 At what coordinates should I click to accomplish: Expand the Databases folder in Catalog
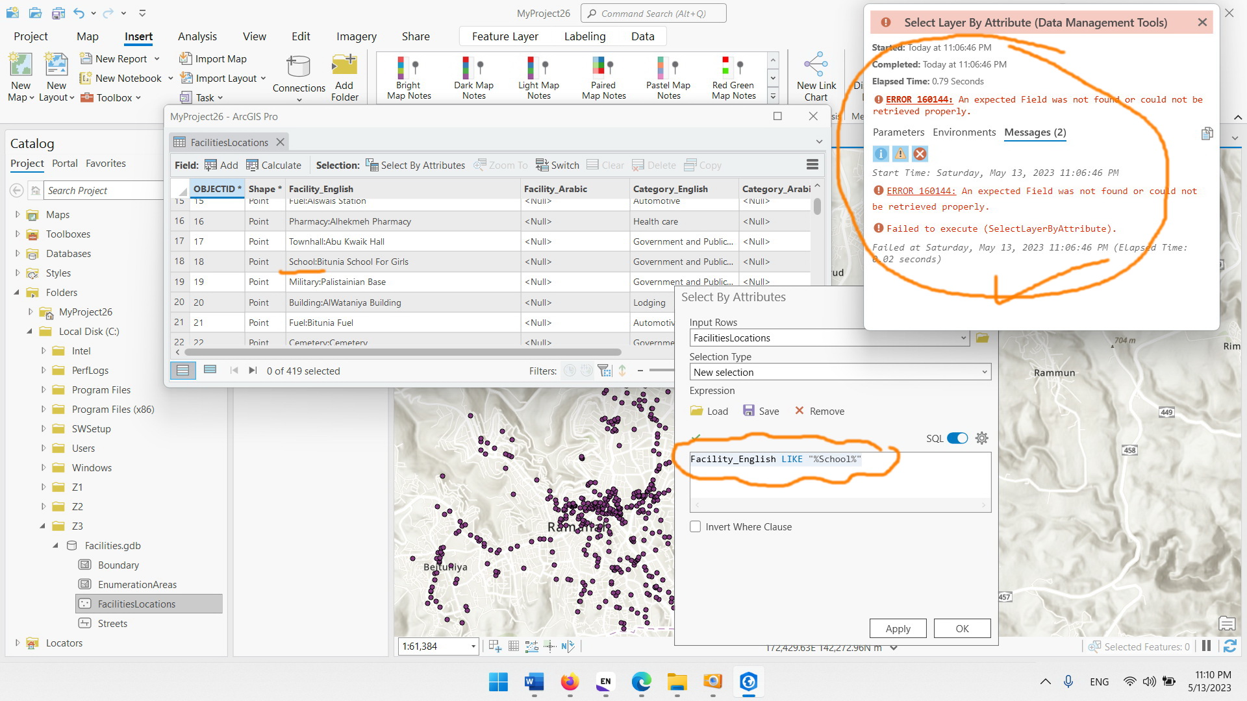pyautogui.click(x=16, y=253)
